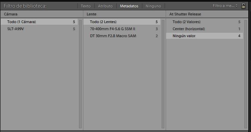
Task: Filter by DT 30mm F2.8 Macro SAM lens
Action: coord(122,36)
